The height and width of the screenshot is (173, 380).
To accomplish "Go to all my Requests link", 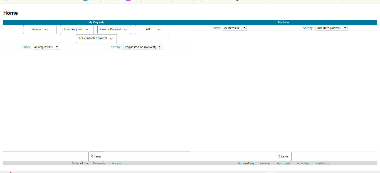I will tap(99, 163).
